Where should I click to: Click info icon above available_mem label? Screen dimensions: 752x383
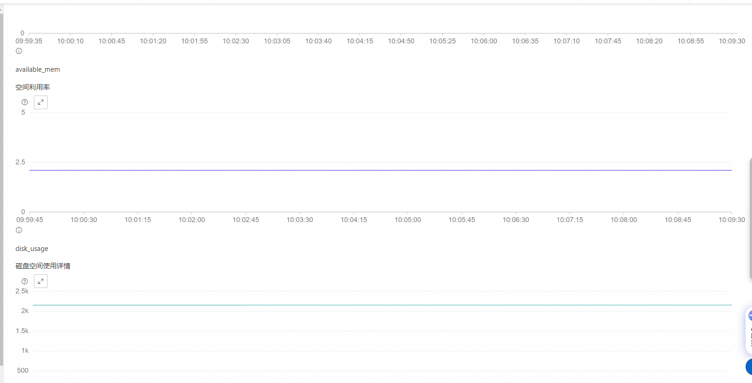point(19,51)
